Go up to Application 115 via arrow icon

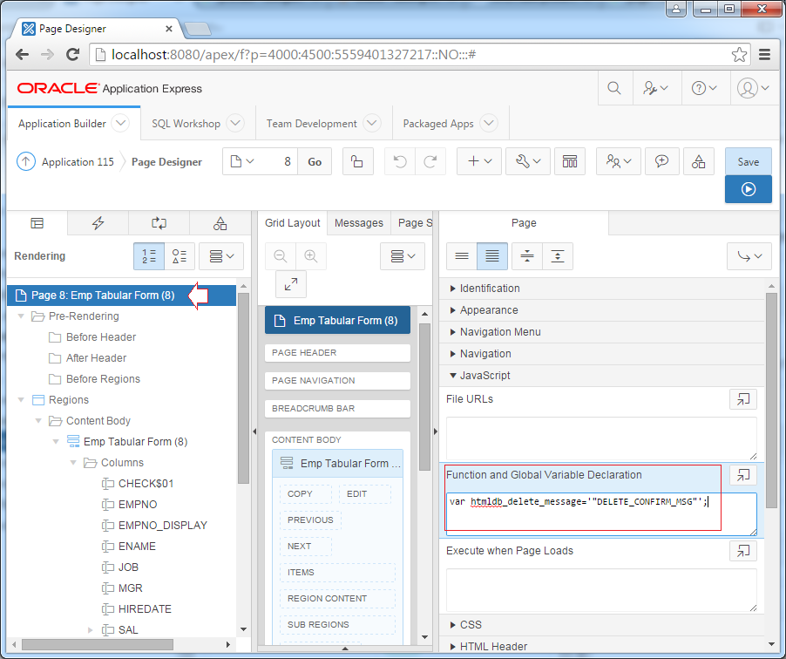click(x=26, y=161)
